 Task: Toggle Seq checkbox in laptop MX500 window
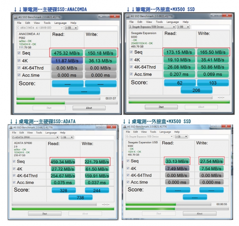pos(131,52)
